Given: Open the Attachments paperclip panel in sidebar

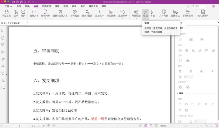Looking at the screenshot, I should (3, 59).
